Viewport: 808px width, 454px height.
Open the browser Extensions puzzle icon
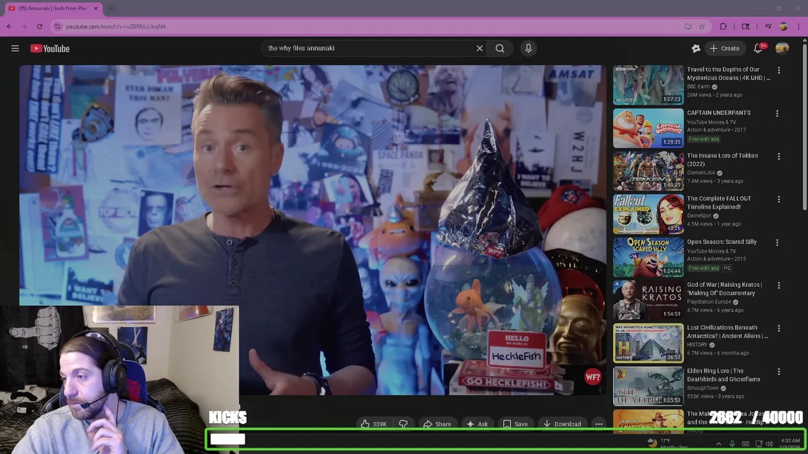coord(723,26)
